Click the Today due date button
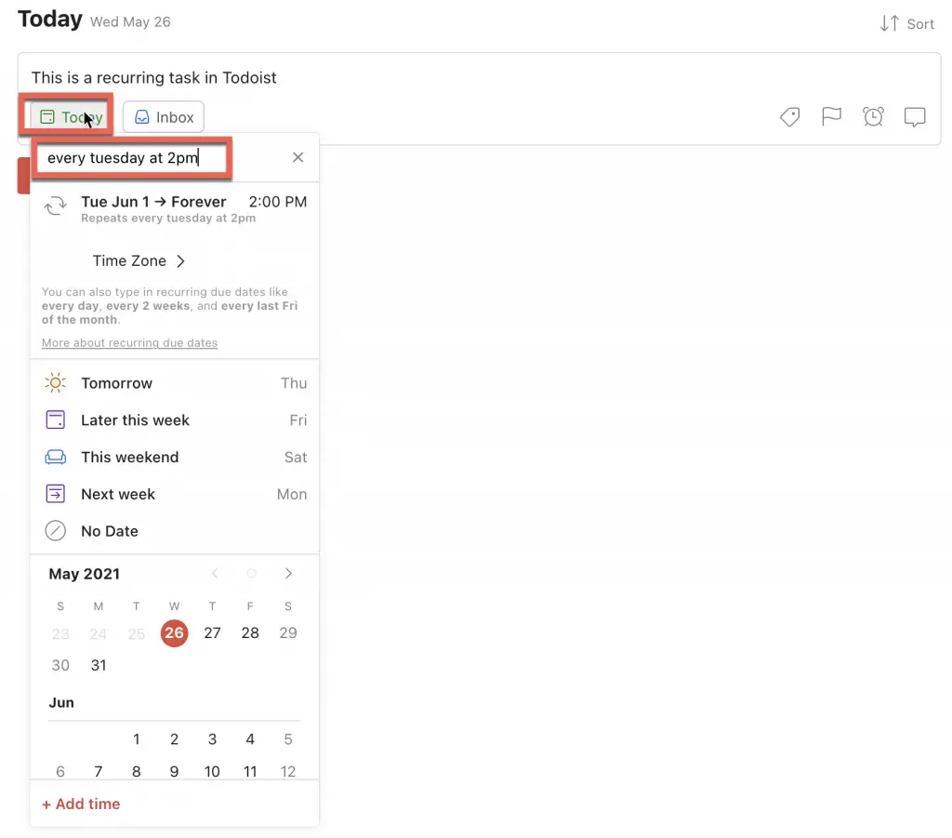 (x=71, y=116)
